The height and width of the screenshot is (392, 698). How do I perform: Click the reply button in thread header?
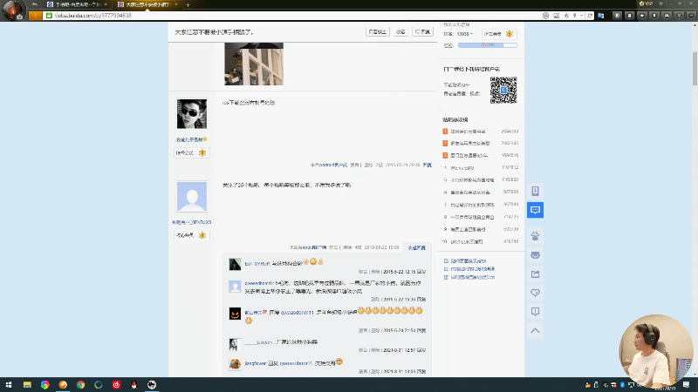pos(422,32)
